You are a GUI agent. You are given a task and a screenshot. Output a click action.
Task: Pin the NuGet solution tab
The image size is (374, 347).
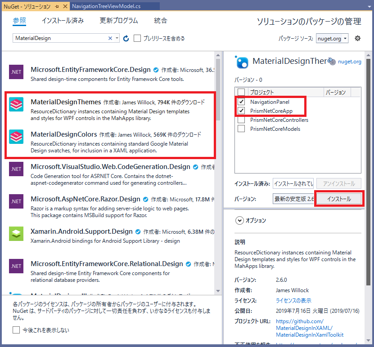click(57, 6)
